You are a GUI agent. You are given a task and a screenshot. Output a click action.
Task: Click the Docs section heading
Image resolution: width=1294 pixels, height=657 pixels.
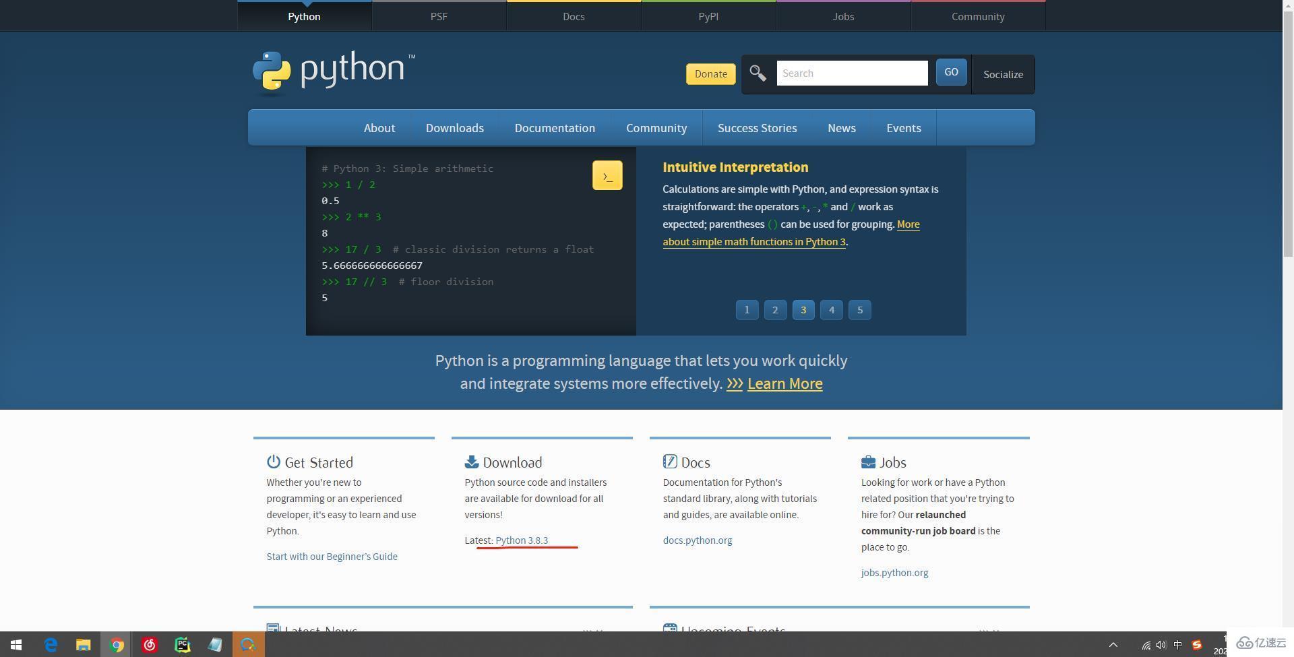point(696,462)
